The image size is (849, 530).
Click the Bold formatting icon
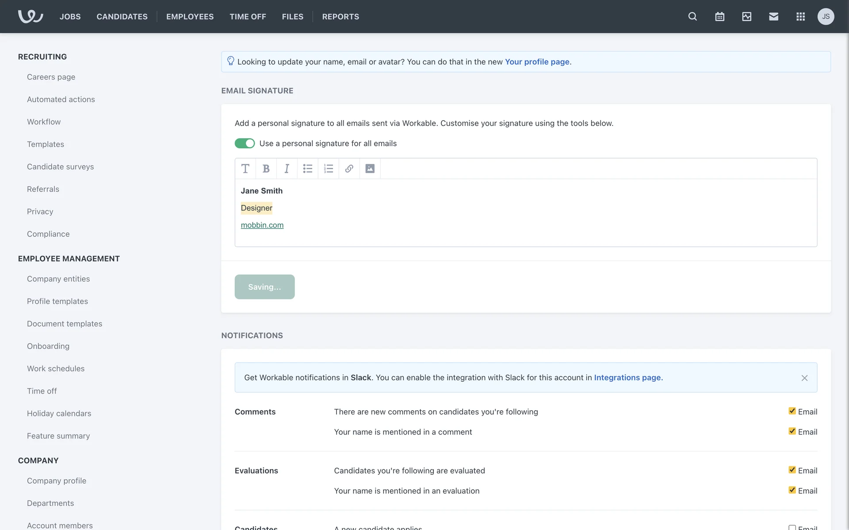(x=266, y=169)
